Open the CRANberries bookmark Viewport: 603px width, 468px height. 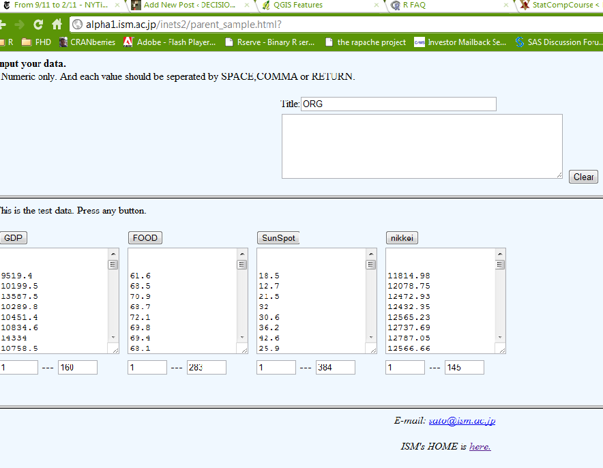(x=87, y=42)
